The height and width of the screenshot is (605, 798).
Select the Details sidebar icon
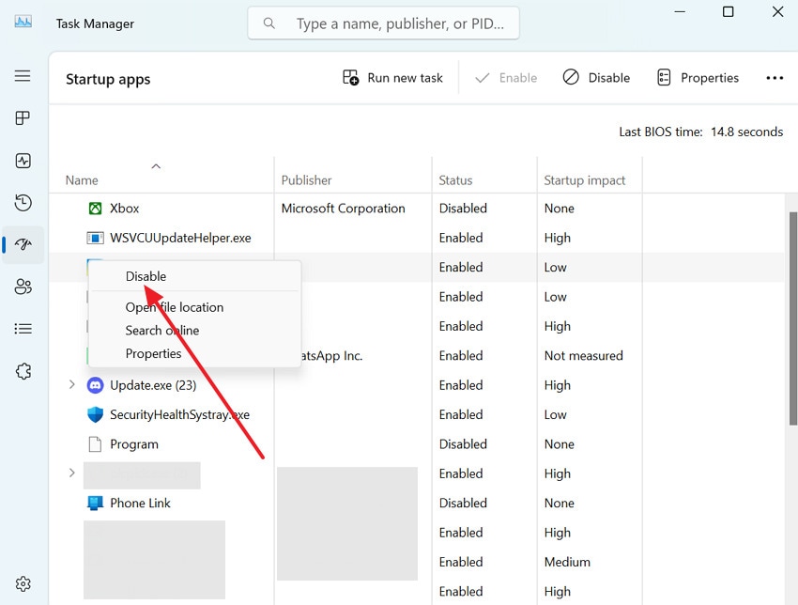(23, 329)
